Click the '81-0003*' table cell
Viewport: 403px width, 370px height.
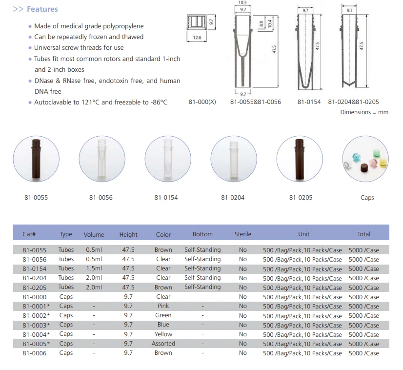click(36, 325)
